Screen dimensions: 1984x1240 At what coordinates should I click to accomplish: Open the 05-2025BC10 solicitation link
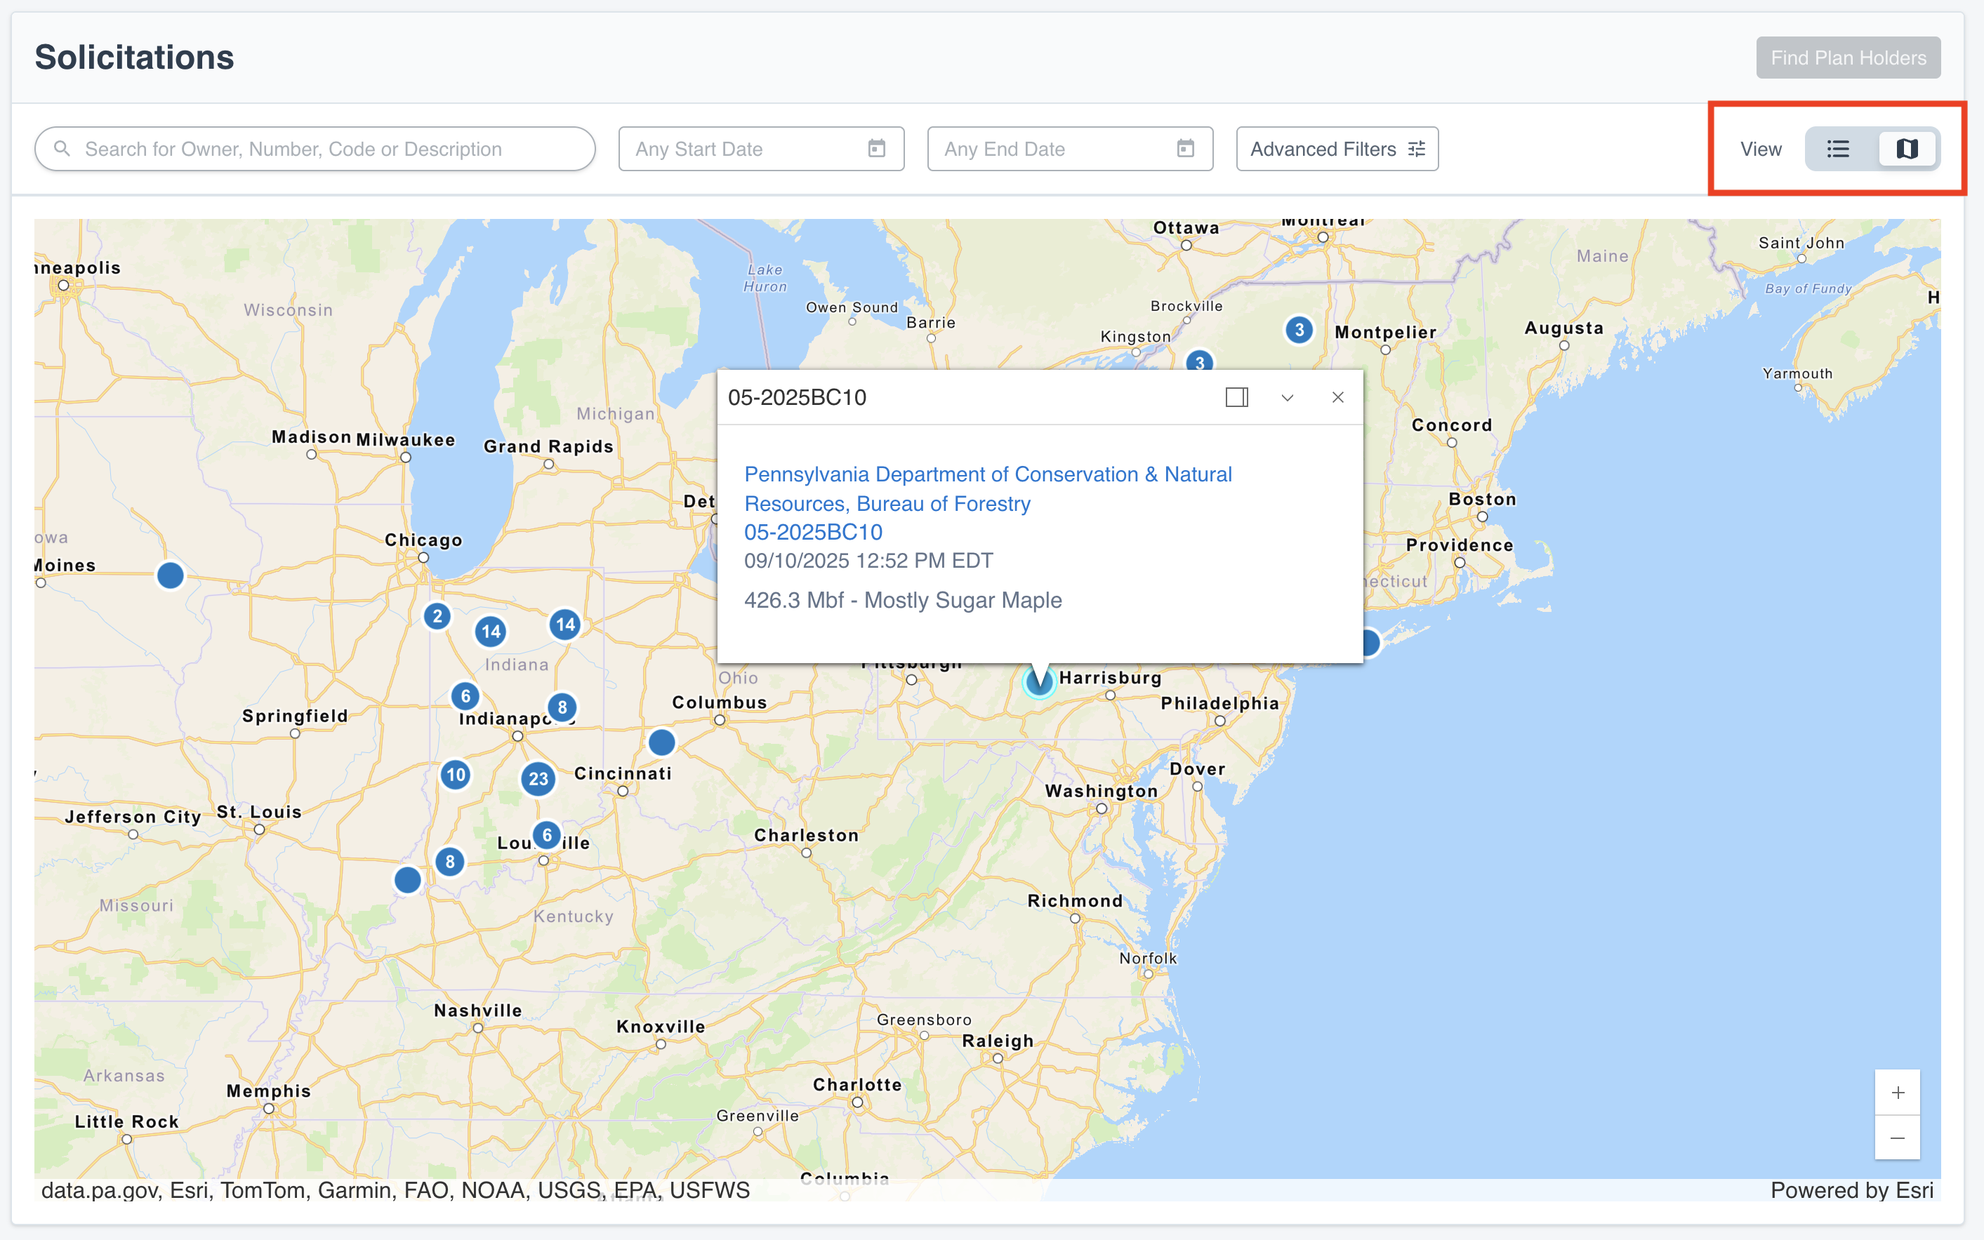coord(813,532)
